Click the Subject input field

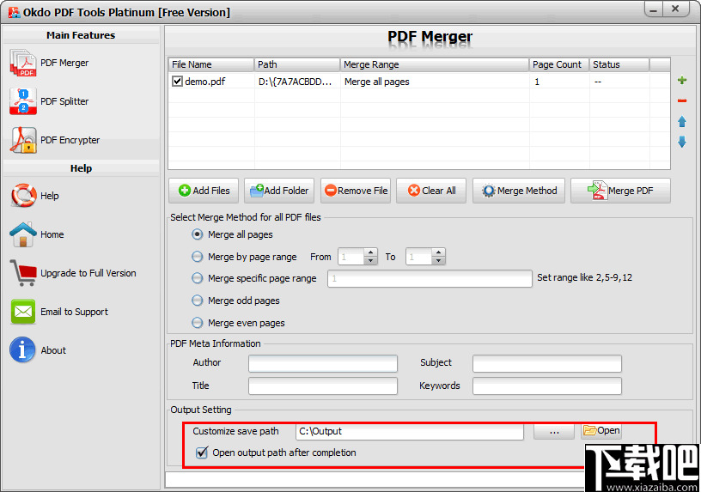(x=546, y=363)
